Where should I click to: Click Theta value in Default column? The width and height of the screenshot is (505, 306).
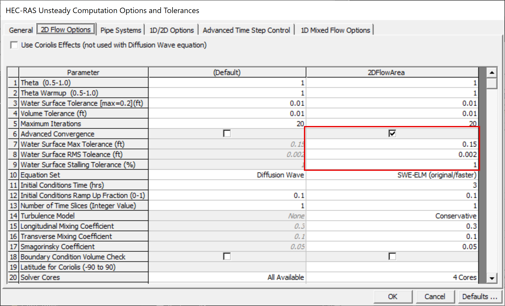pyautogui.click(x=227, y=83)
